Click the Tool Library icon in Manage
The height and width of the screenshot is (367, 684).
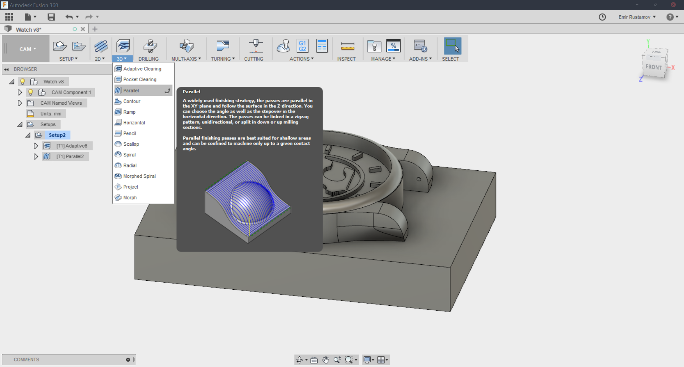(374, 46)
